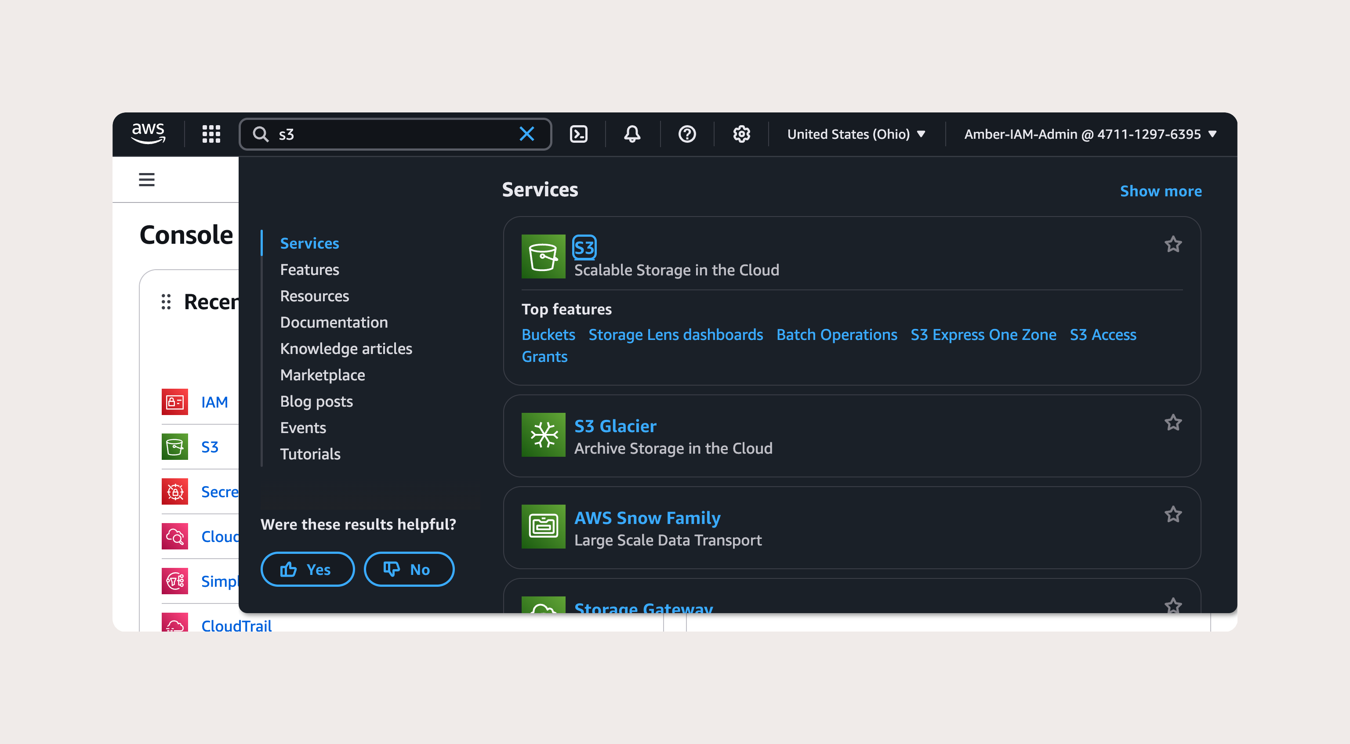Screen dimensions: 1350x744
Task: Click the Simple Notification Service icon
Action: [174, 581]
